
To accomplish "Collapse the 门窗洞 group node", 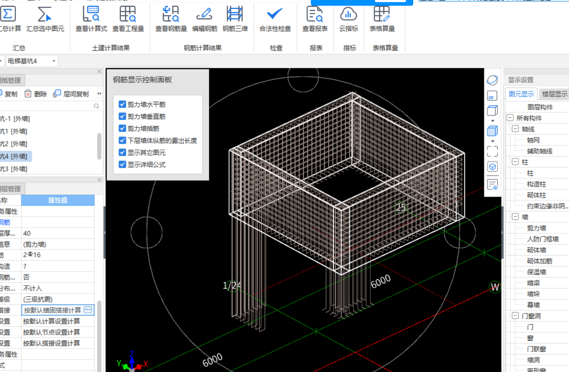I will click(x=515, y=316).
